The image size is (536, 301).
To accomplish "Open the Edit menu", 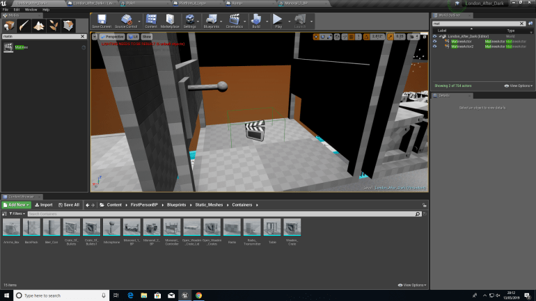I will tap(17, 10).
